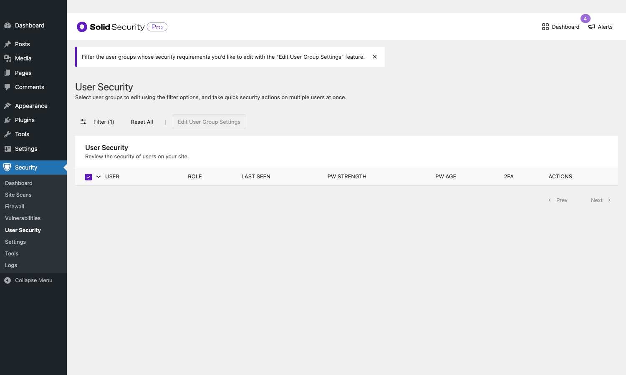Click the ROLE column header
The width and height of the screenshot is (626, 375).
click(x=195, y=177)
